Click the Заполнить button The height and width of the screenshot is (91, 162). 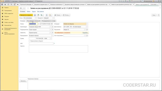[x=23, y=81]
